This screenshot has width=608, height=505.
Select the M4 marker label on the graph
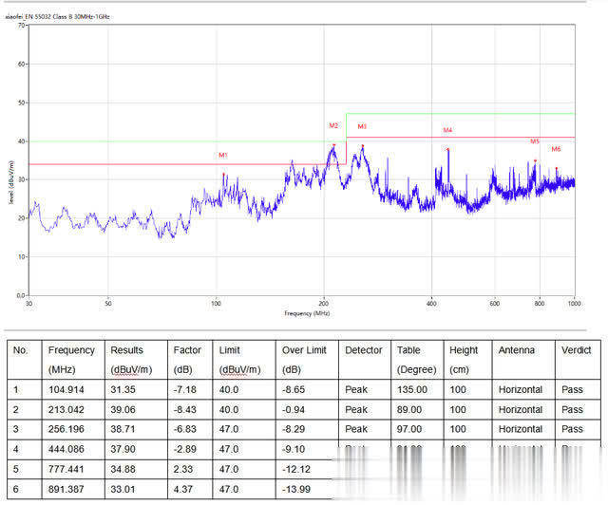pyautogui.click(x=447, y=130)
